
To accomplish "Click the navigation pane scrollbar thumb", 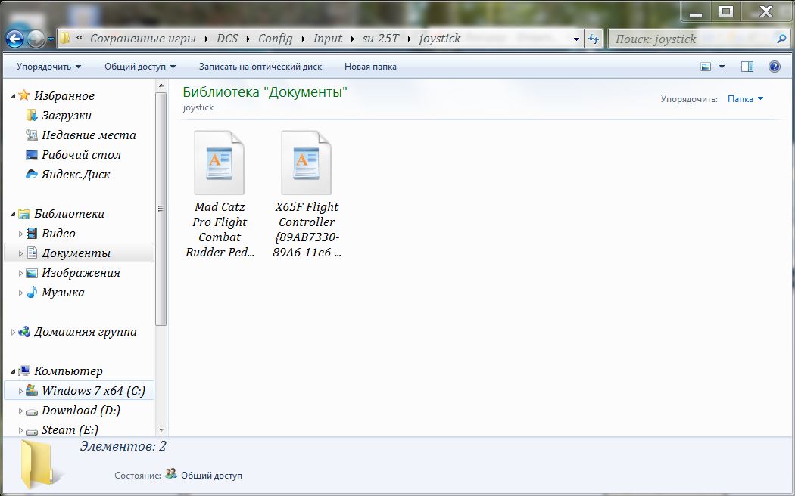I will [161, 209].
